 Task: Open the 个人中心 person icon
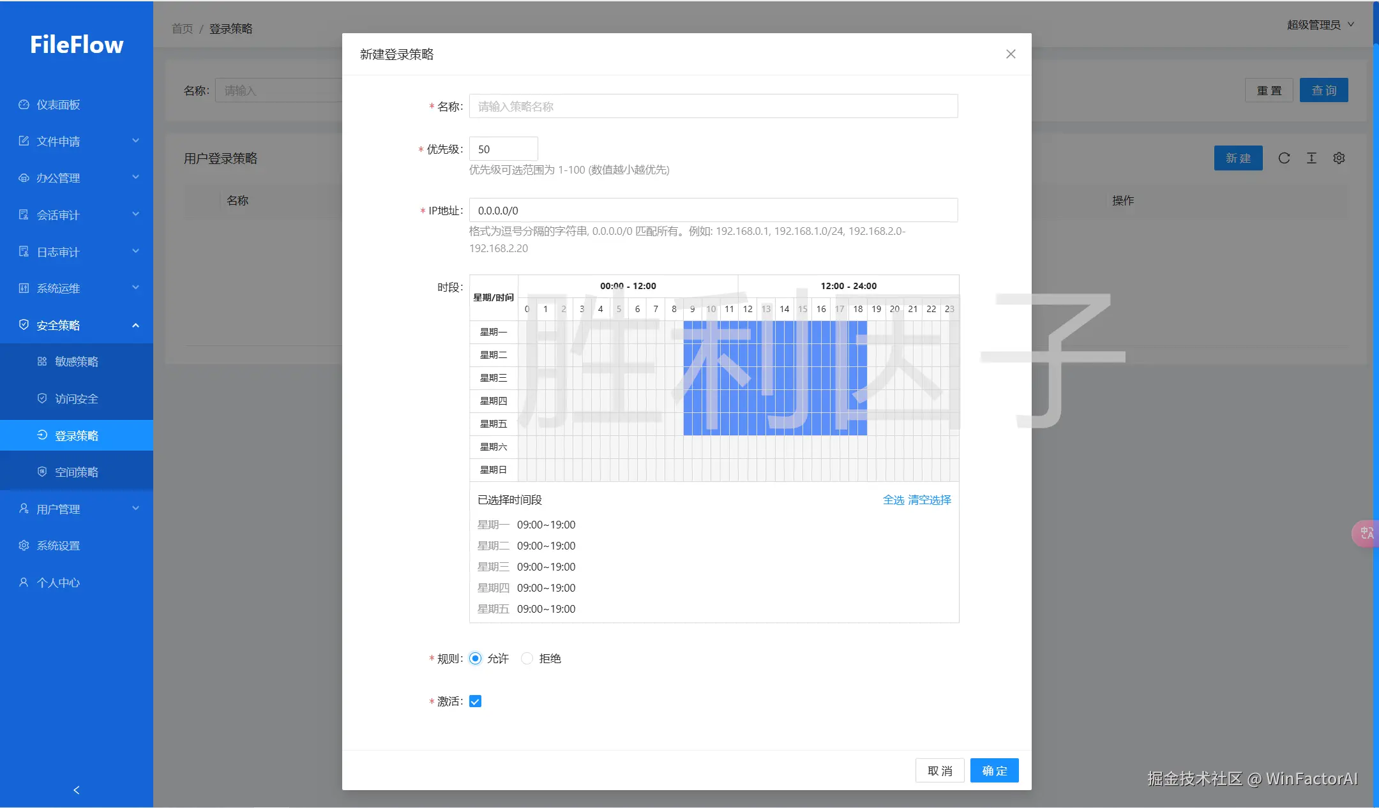pos(24,582)
